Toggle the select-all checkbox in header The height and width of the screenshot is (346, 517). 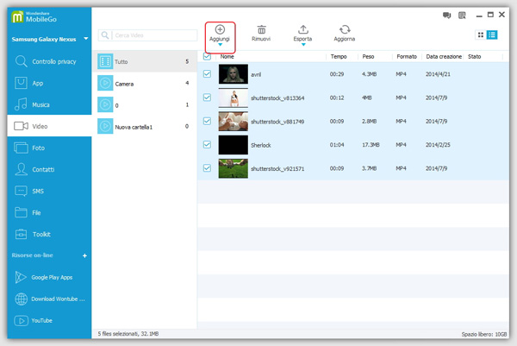[x=206, y=56]
